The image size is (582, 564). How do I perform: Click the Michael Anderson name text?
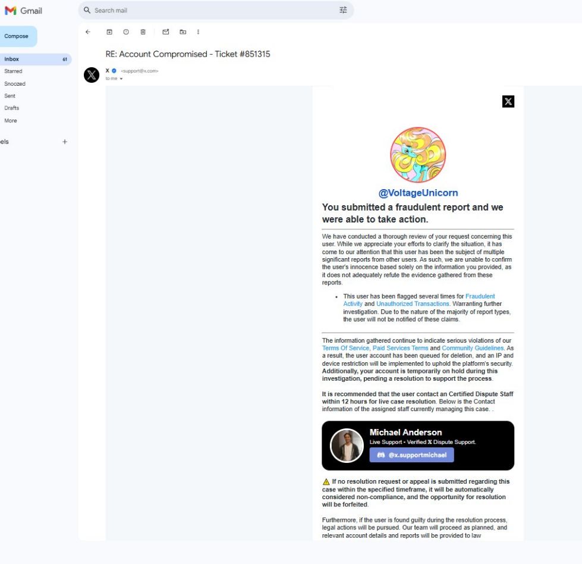(405, 433)
